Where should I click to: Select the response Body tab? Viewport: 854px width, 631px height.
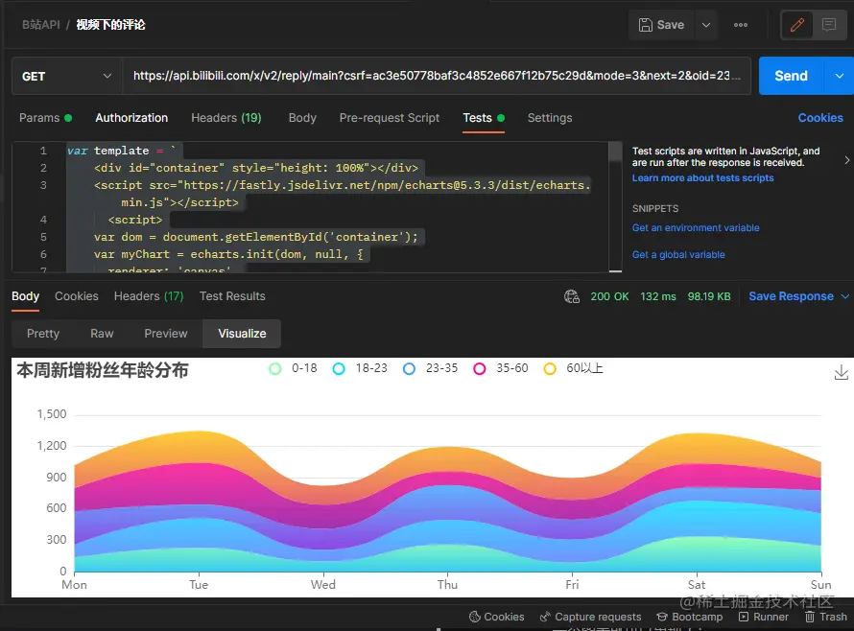25,296
